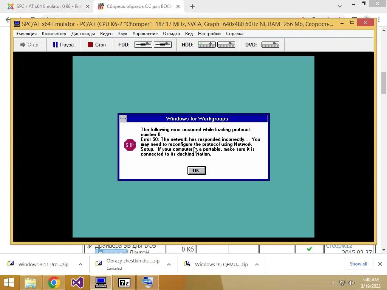Close the downloads bar
Image resolution: width=387 pixels, height=290 pixels.
[x=380, y=264]
